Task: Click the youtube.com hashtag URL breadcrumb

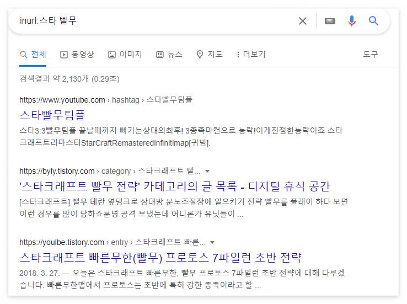Action: (106, 100)
